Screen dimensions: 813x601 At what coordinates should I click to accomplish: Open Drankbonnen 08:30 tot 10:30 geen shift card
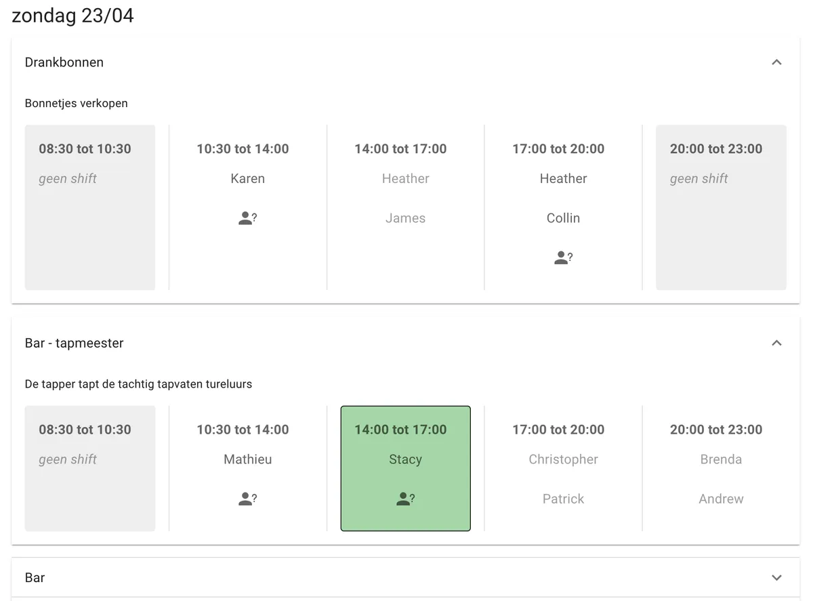coord(90,207)
